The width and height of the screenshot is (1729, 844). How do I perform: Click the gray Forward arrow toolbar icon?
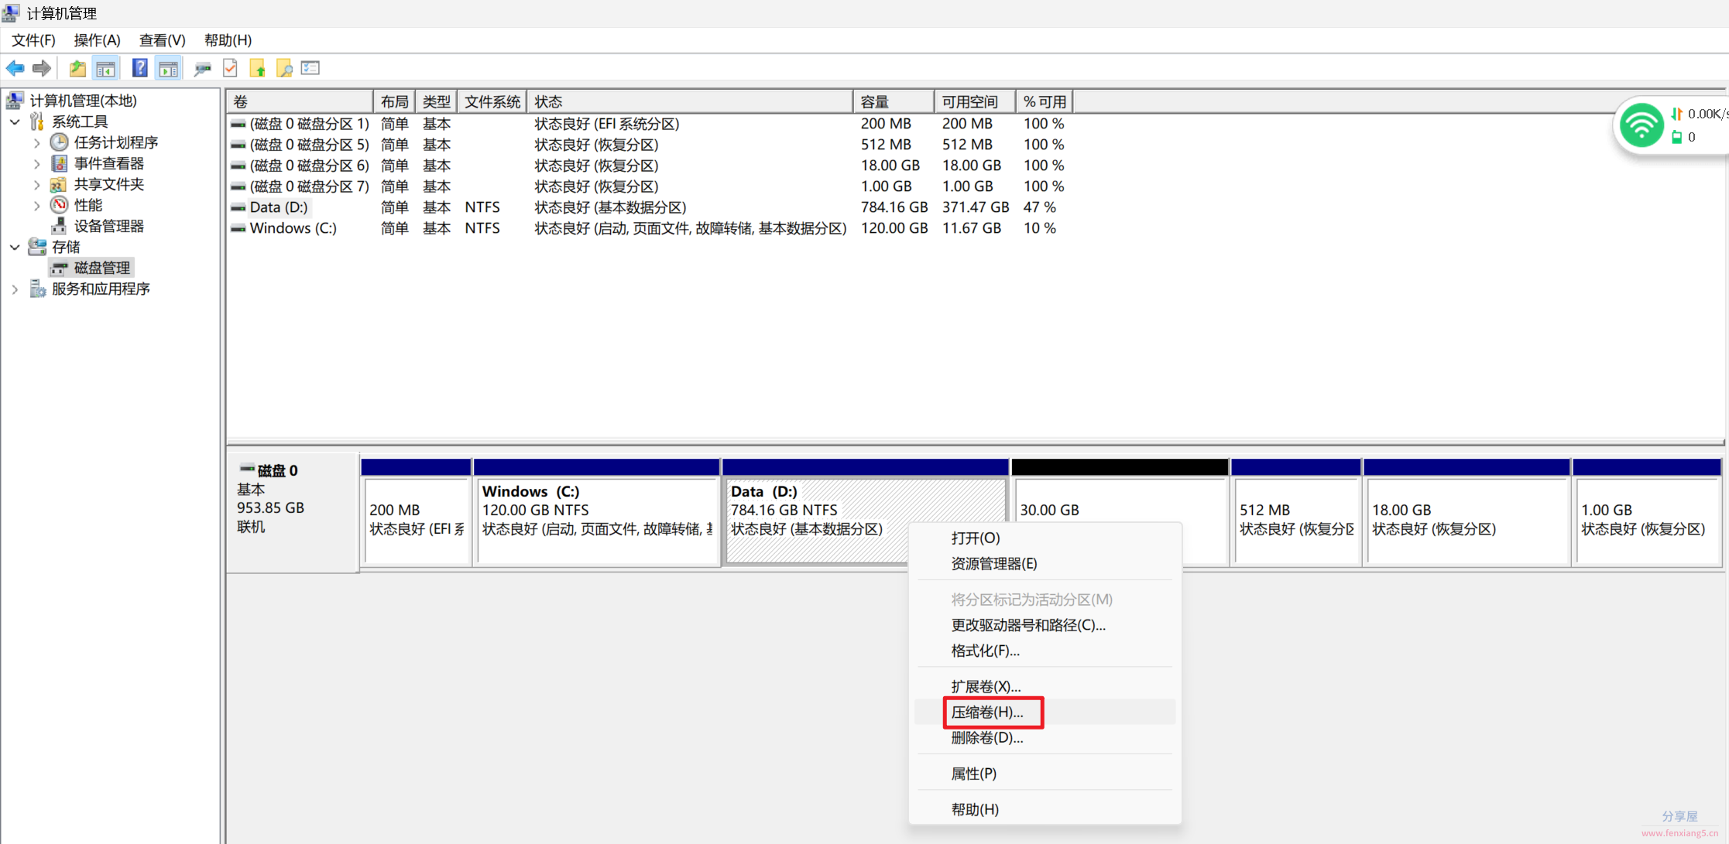(42, 68)
